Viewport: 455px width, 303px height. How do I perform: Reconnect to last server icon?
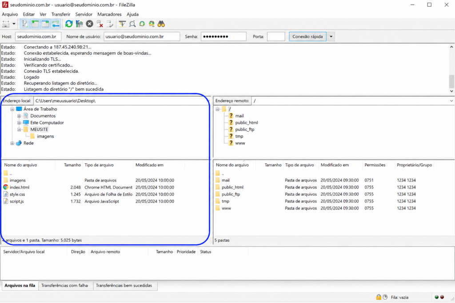[x=110, y=24]
